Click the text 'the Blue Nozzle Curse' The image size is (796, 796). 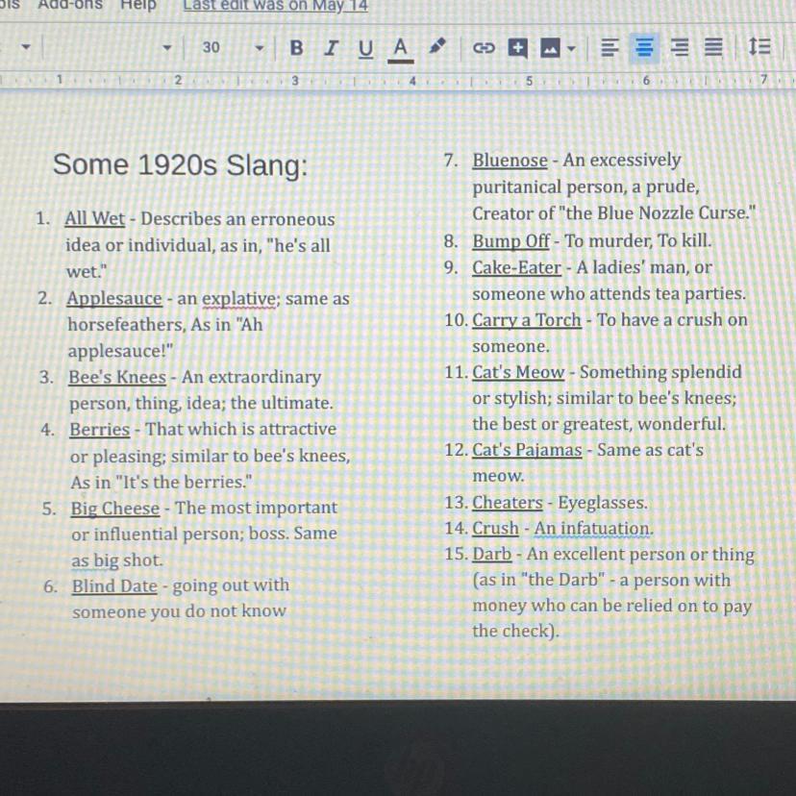[x=656, y=213]
